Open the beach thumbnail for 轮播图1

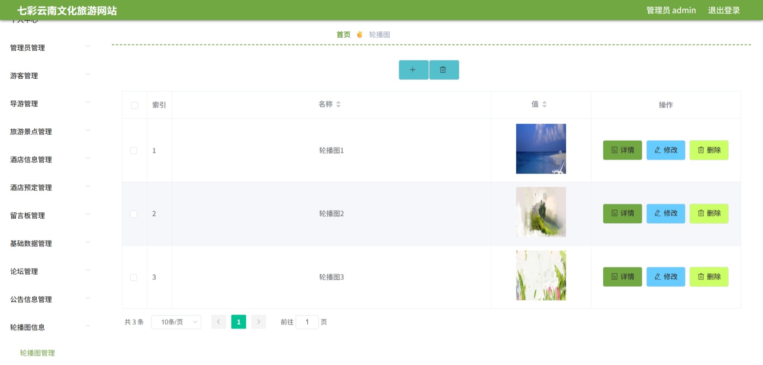(x=541, y=149)
